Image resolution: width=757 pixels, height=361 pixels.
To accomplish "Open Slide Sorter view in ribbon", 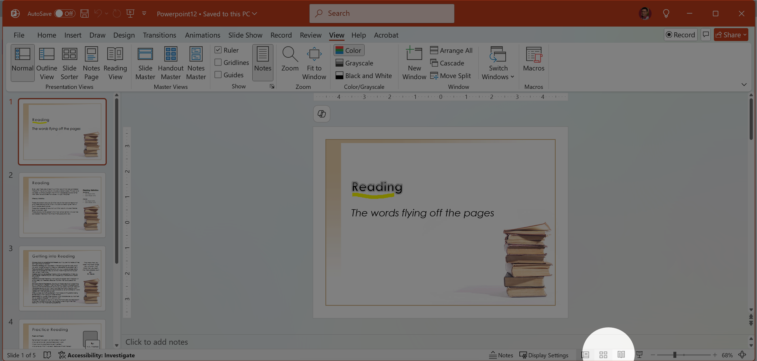I will [x=69, y=63].
